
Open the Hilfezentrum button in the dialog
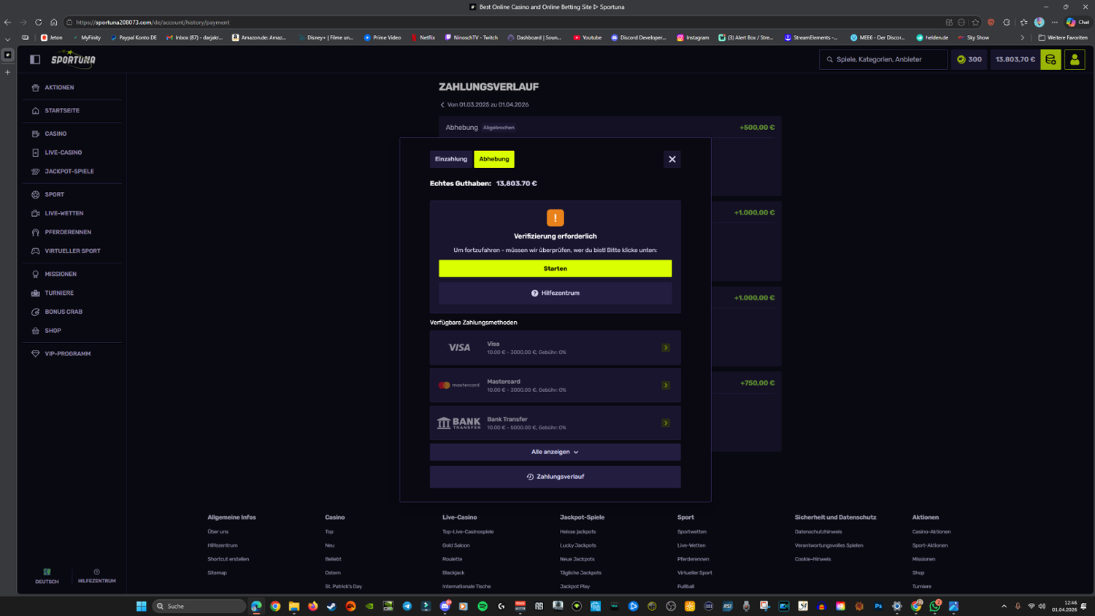[x=555, y=293]
